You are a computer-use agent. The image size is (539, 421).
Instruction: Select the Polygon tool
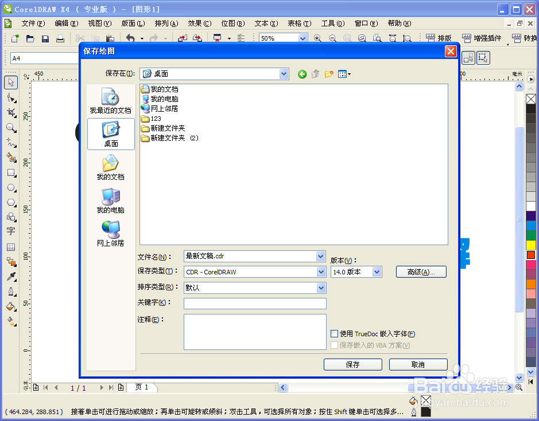pyautogui.click(x=11, y=202)
